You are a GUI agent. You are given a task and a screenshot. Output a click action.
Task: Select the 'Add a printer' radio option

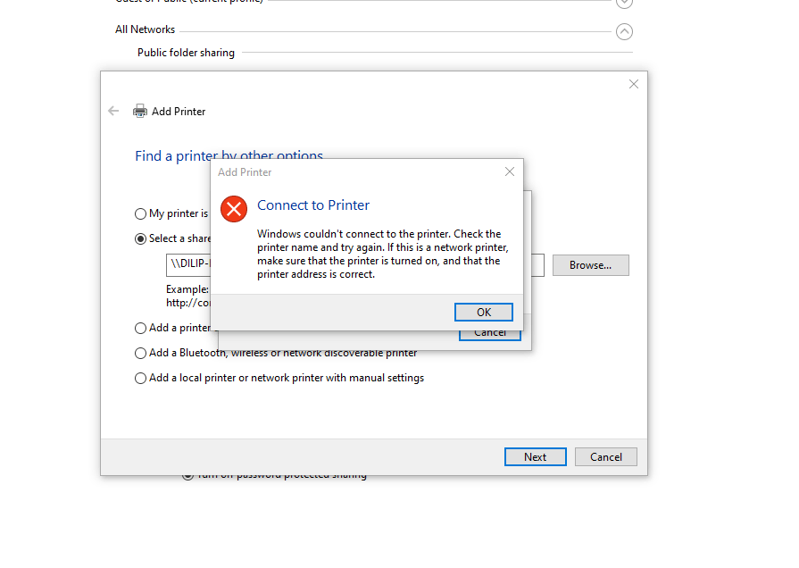(x=141, y=328)
